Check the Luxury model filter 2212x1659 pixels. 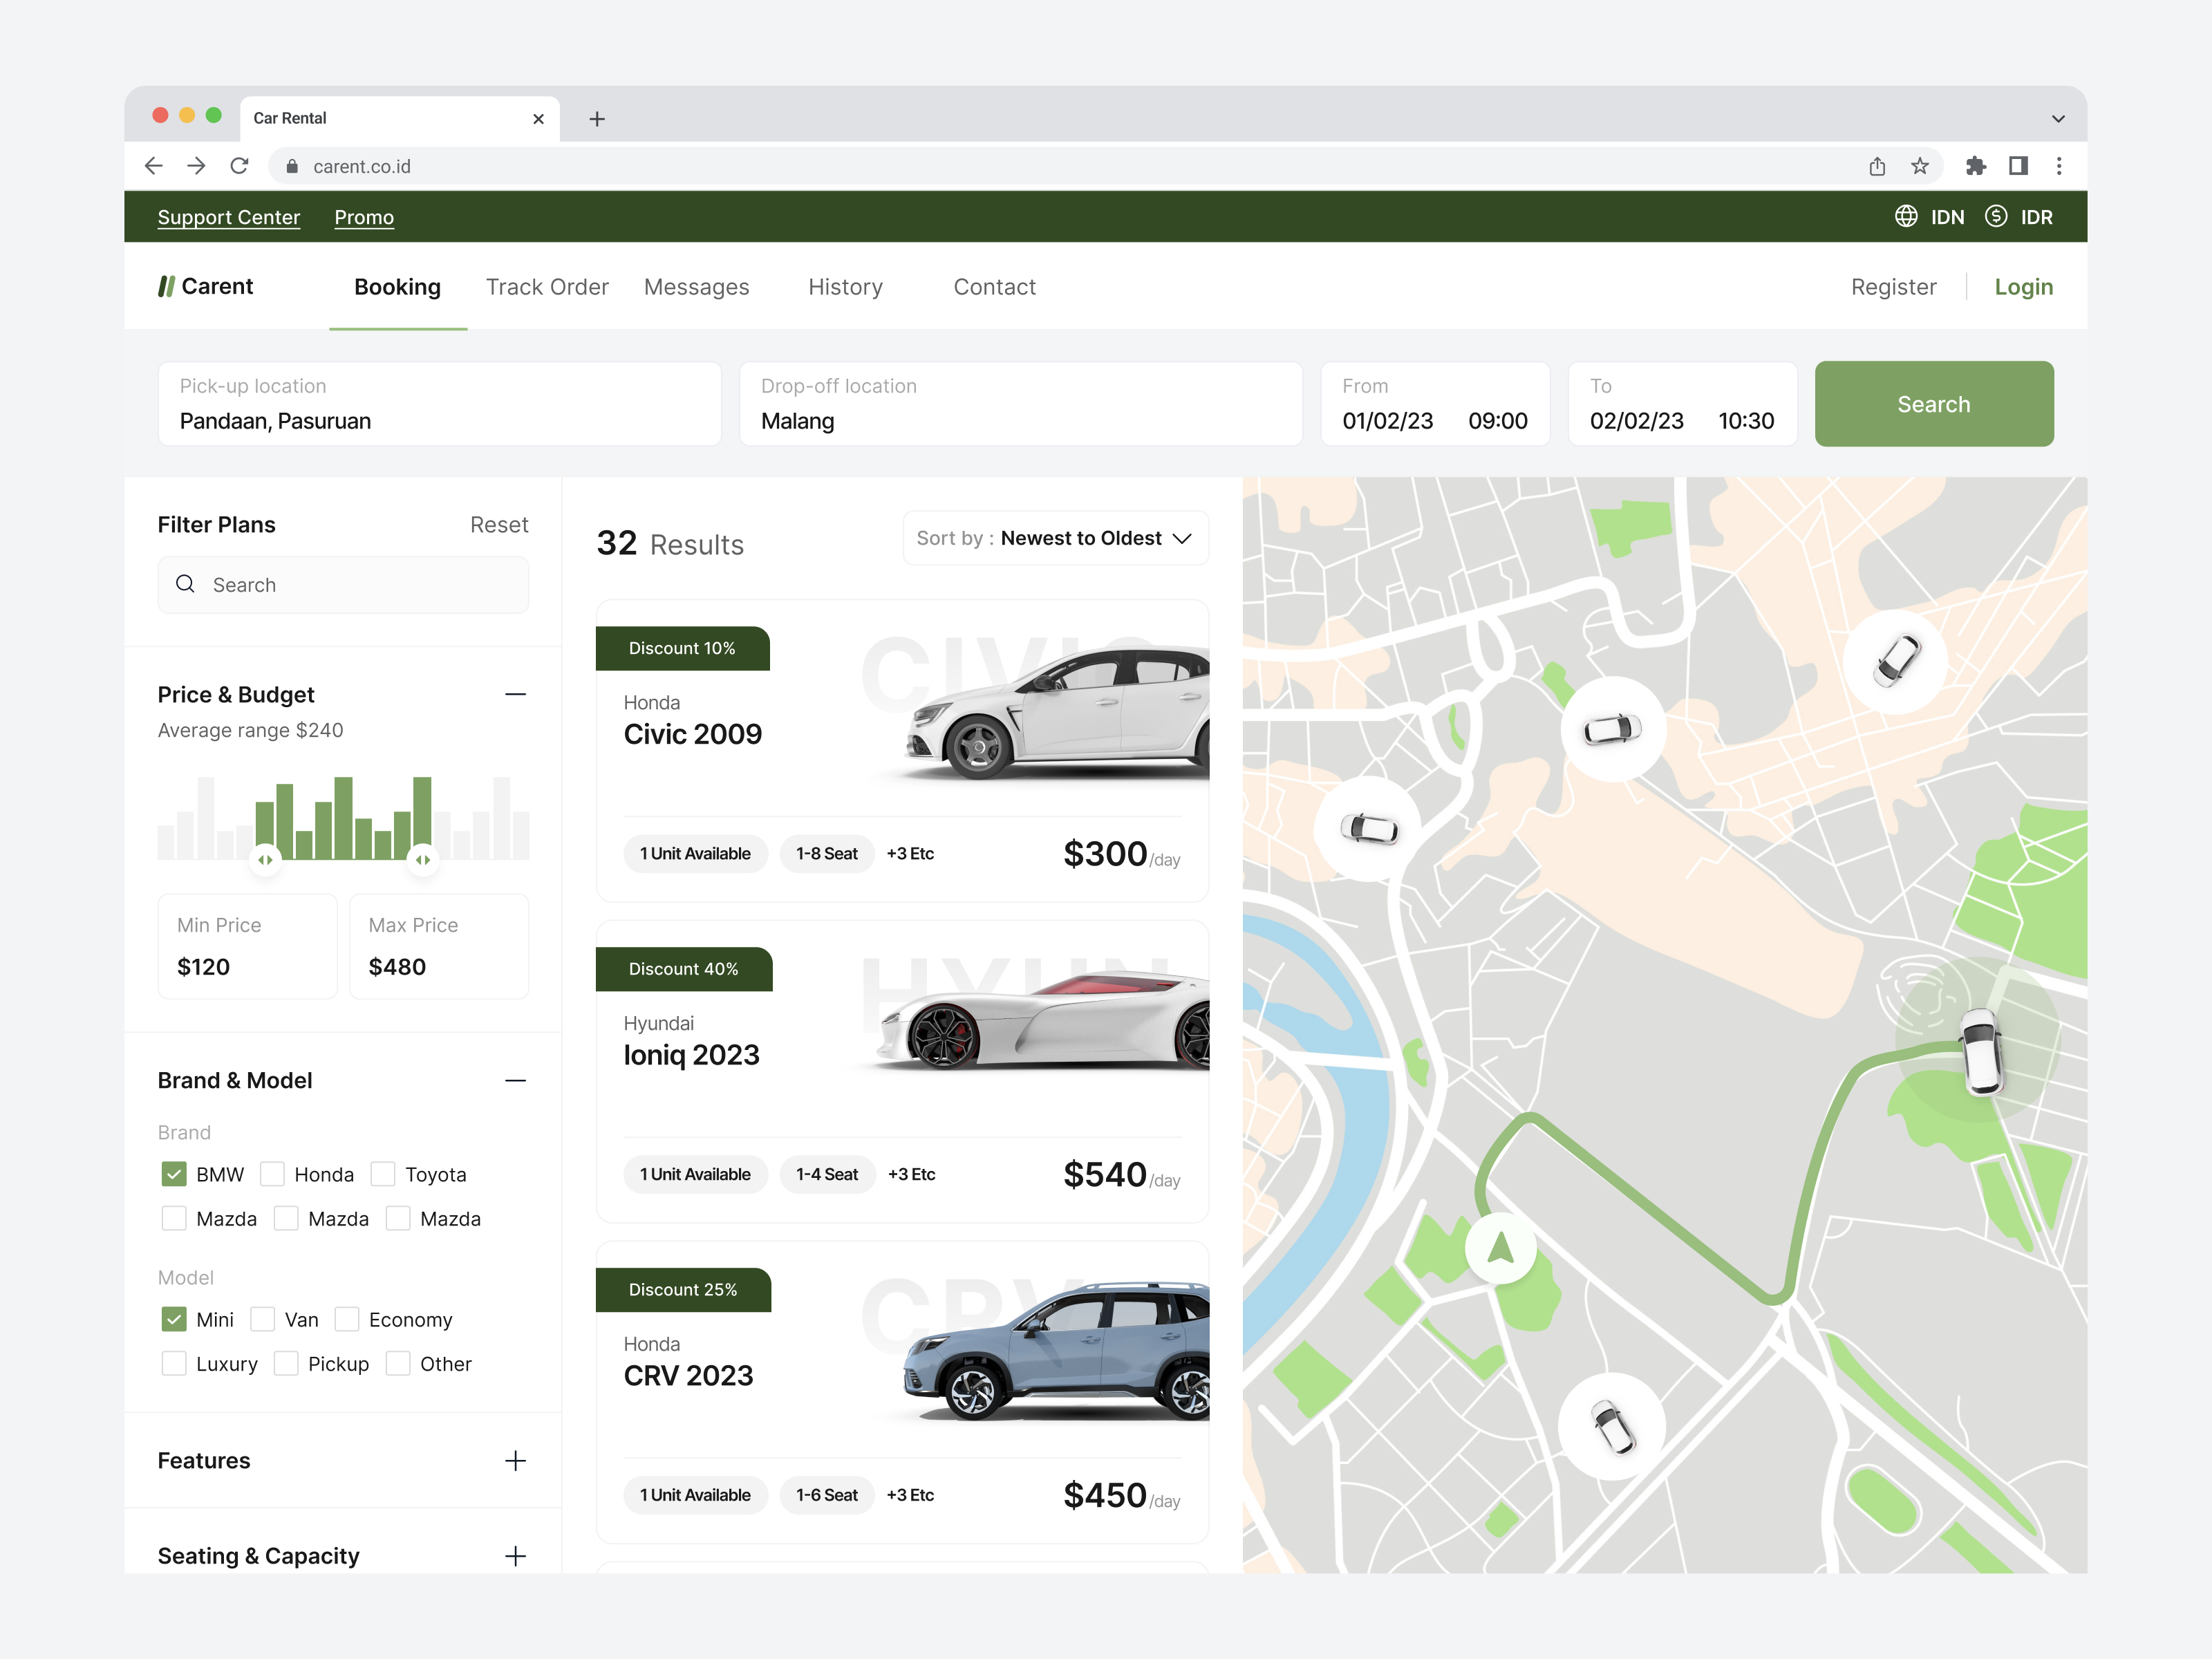click(x=174, y=1363)
